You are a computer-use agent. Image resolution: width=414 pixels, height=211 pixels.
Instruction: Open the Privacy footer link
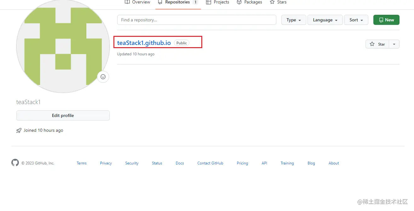point(106,163)
